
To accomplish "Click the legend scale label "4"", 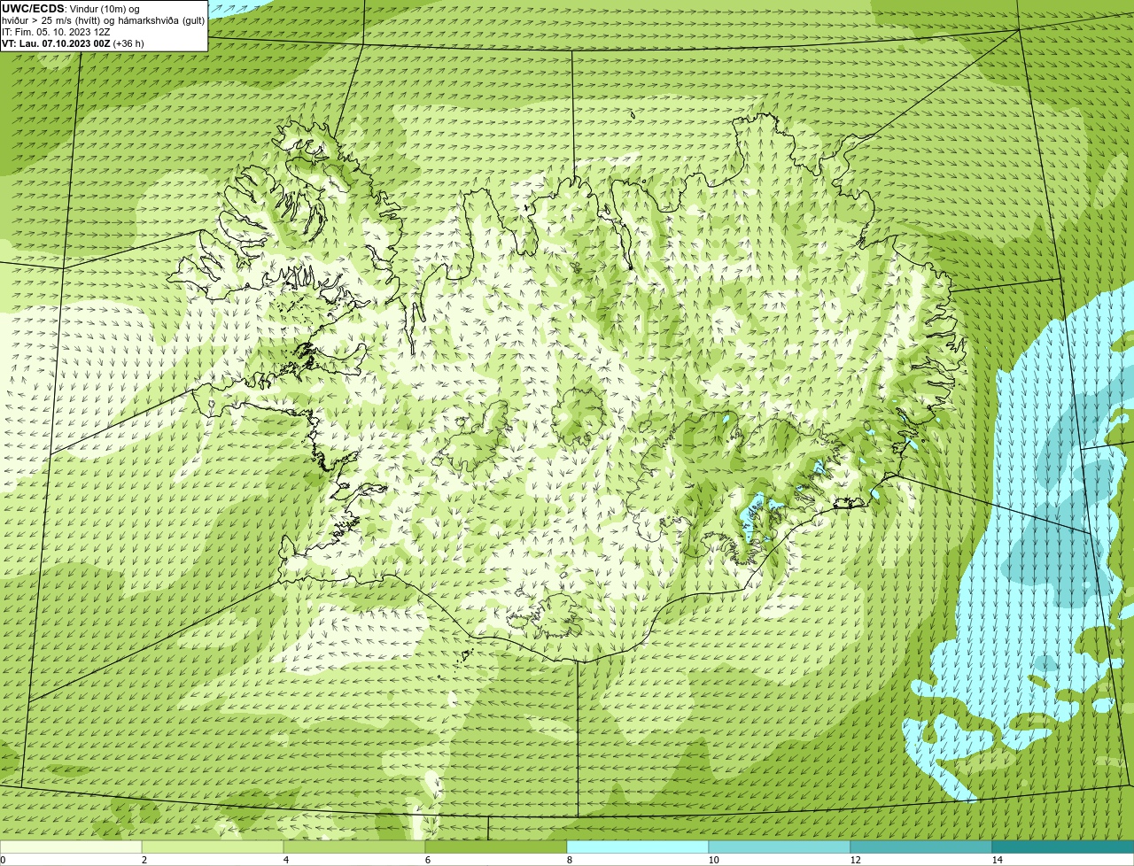I will click(285, 860).
